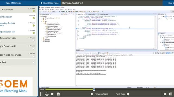174x97 pixels.
Task: Open the Table of Contents header
Action: (13, 3)
